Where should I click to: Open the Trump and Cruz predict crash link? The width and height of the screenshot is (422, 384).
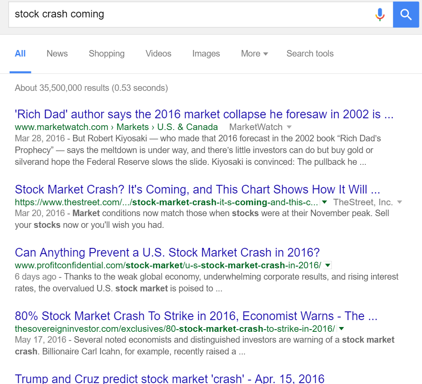[170, 378]
